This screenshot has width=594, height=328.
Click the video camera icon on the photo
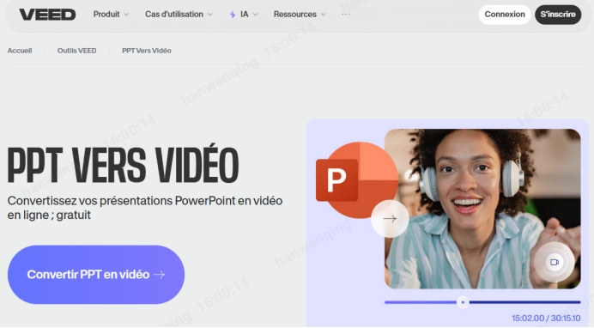tap(555, 262)
